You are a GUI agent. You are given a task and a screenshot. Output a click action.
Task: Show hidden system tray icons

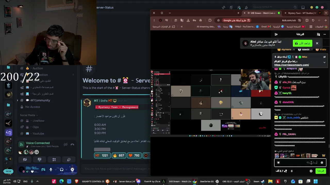point(37,181)
